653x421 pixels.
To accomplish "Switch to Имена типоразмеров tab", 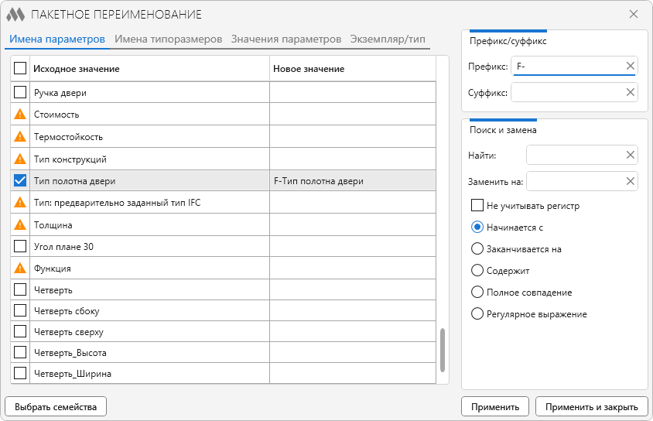I will (x=168, y=39).
